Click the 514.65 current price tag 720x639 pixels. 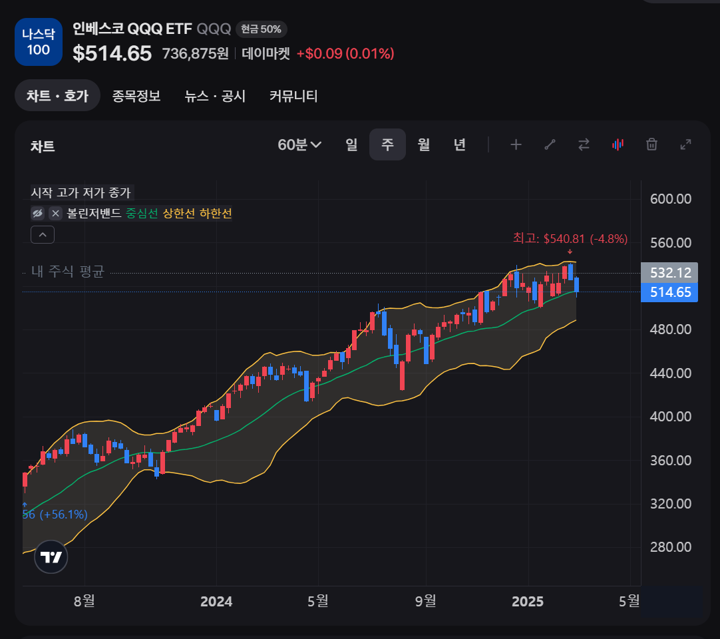pyautogui.click(x=669, y=292)
